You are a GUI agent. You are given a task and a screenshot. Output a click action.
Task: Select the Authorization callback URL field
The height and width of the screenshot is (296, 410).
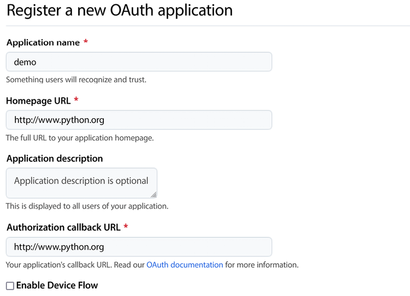(x=139, y=247)
